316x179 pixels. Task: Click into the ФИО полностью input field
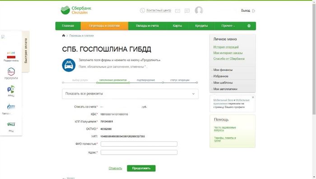coord(139,144)
